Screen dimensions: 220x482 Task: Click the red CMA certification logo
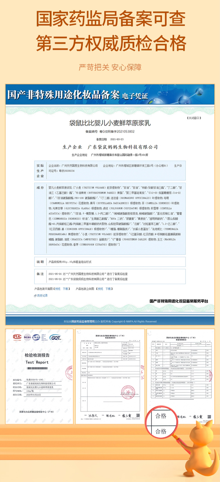pos(17,337)
